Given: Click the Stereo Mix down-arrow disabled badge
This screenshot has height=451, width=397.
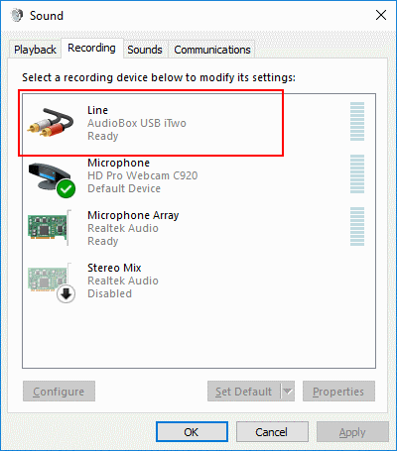Looking at the screenshot, I should [x=66, y=293].
